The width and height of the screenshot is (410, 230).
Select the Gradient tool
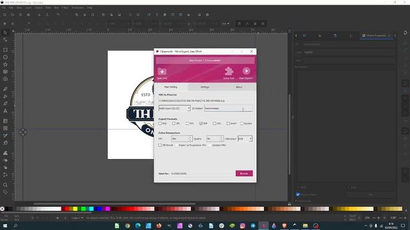point(5,121)
